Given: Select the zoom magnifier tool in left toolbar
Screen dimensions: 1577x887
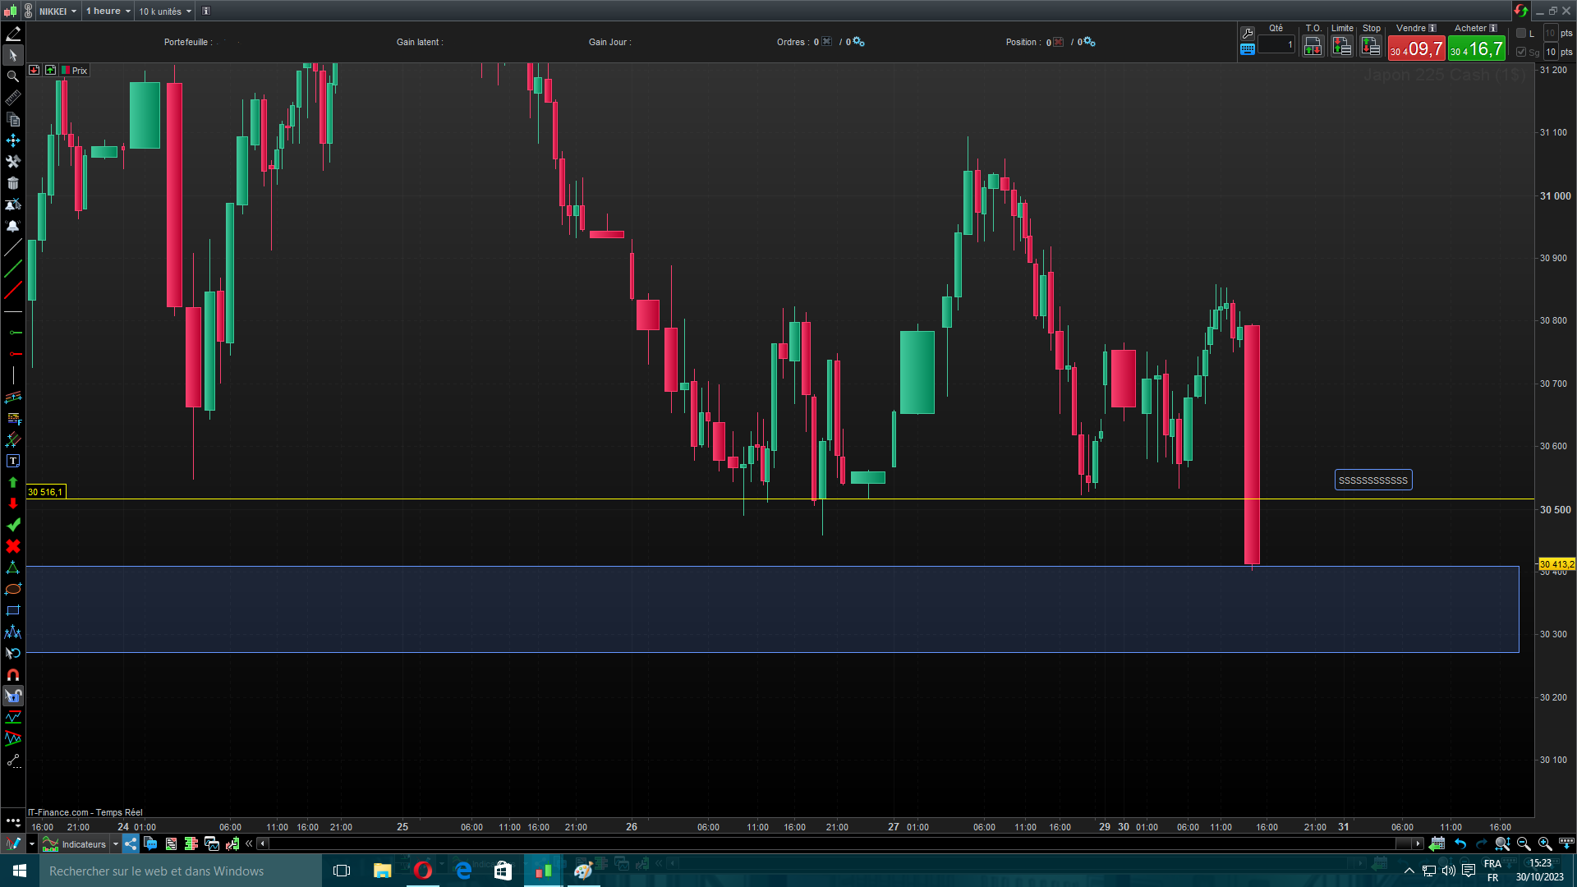Looking at the screenshot, I should click(x=13, y=76).
